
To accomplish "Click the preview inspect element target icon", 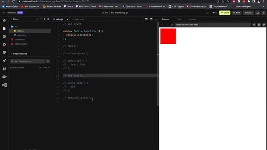I will click(x=254, y=25).
